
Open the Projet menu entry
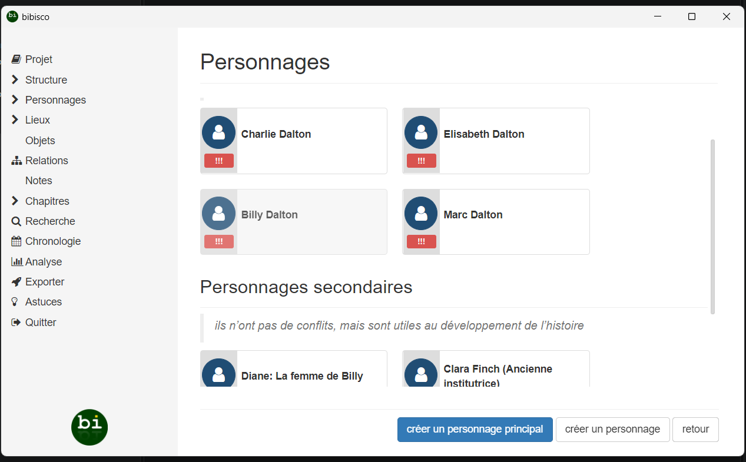39,59
